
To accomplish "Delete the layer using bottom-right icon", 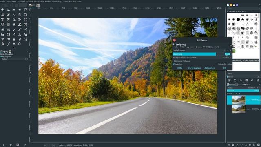I will 258,145.
